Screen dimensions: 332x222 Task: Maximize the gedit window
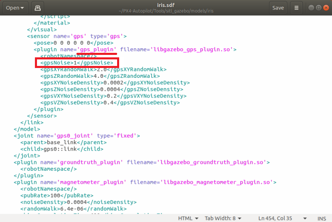(318, 8)
